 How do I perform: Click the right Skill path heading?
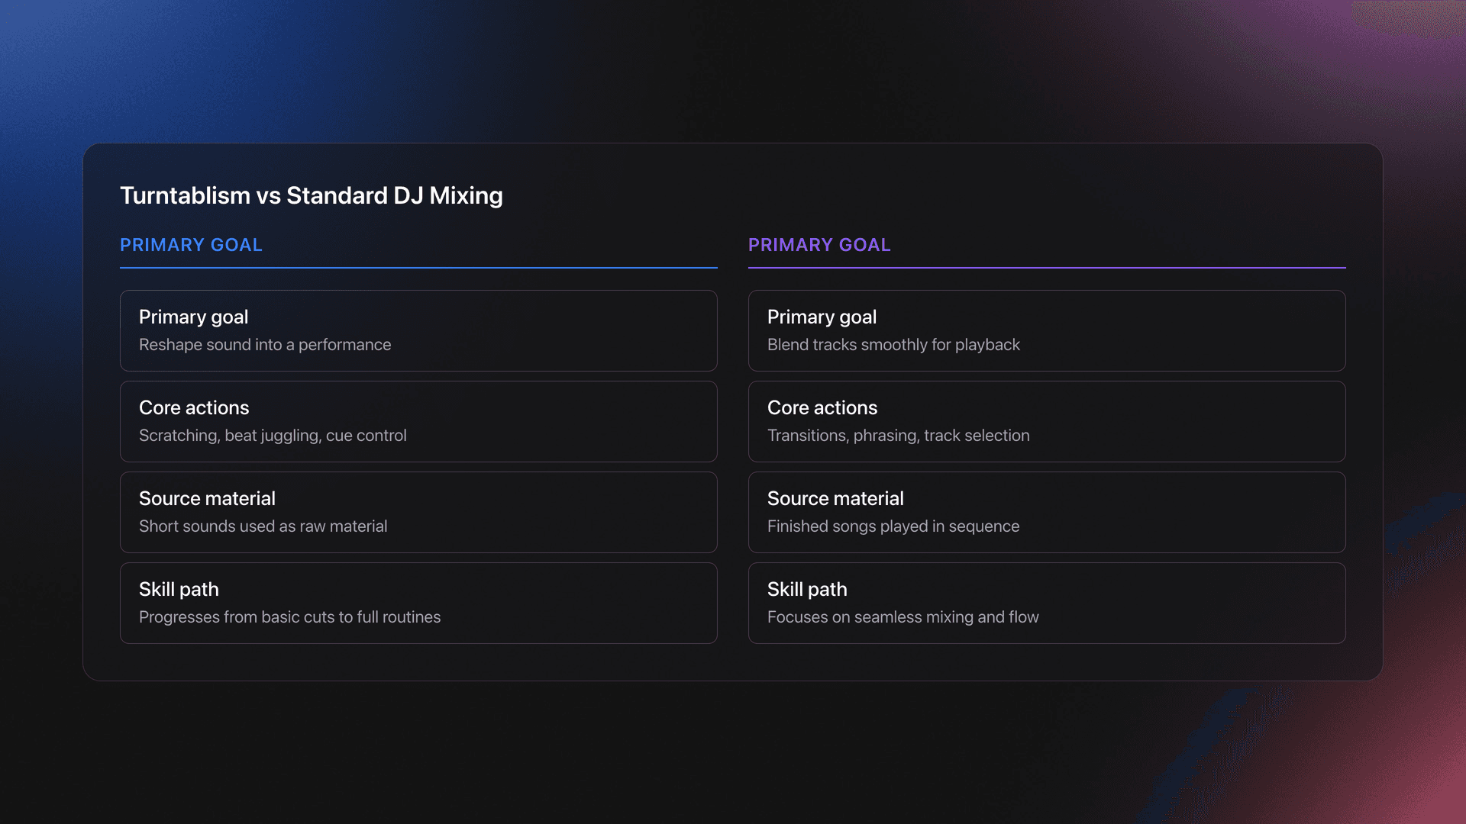(x=807, y=589)
